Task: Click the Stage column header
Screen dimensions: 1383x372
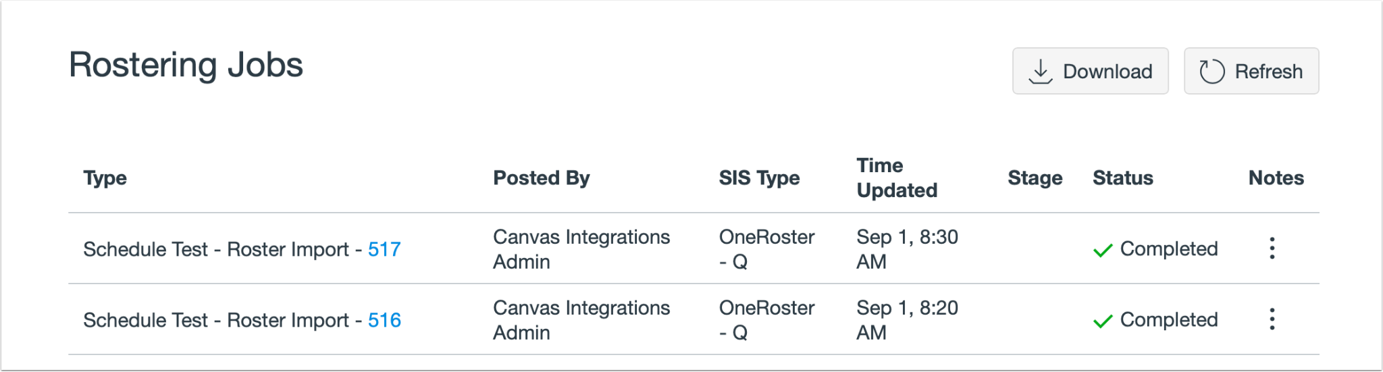Action: (1035, 178)
